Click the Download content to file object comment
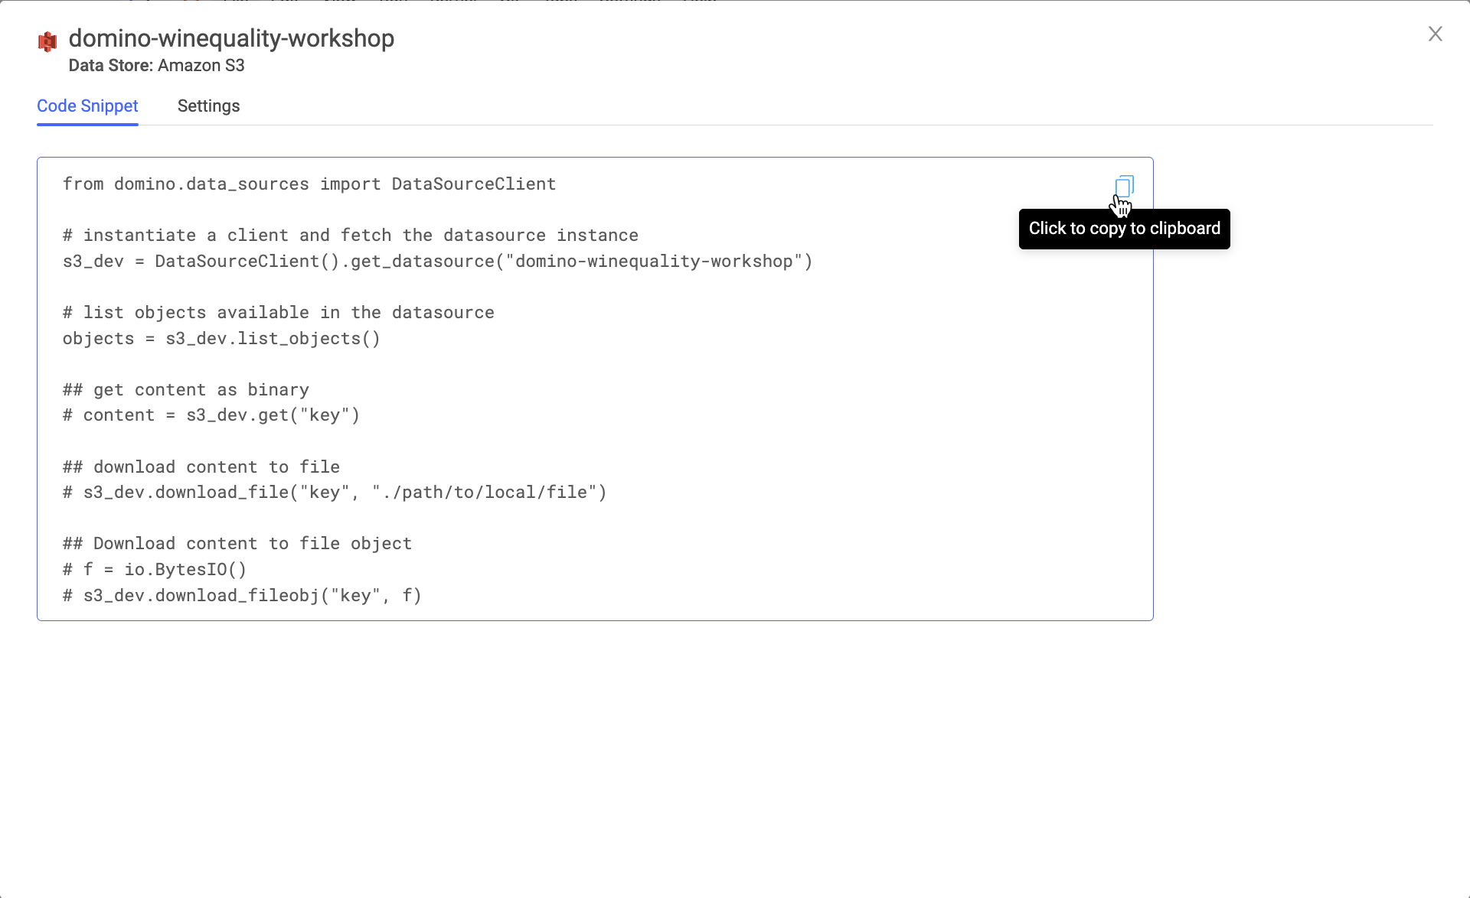 (237, 544)
